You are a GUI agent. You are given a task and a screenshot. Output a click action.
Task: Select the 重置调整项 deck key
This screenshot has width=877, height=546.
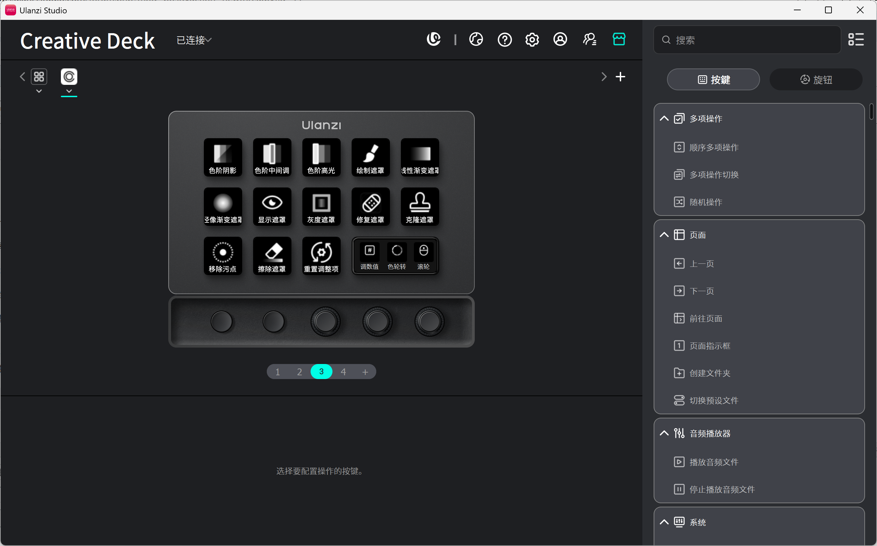click(x=321, y=256)
